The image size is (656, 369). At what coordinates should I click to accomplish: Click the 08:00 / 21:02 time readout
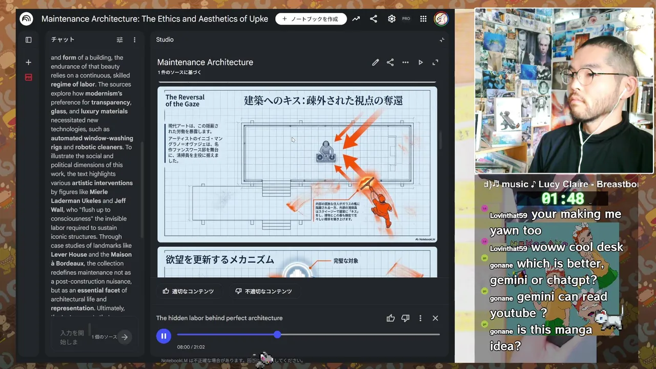[x=191, y=347]
